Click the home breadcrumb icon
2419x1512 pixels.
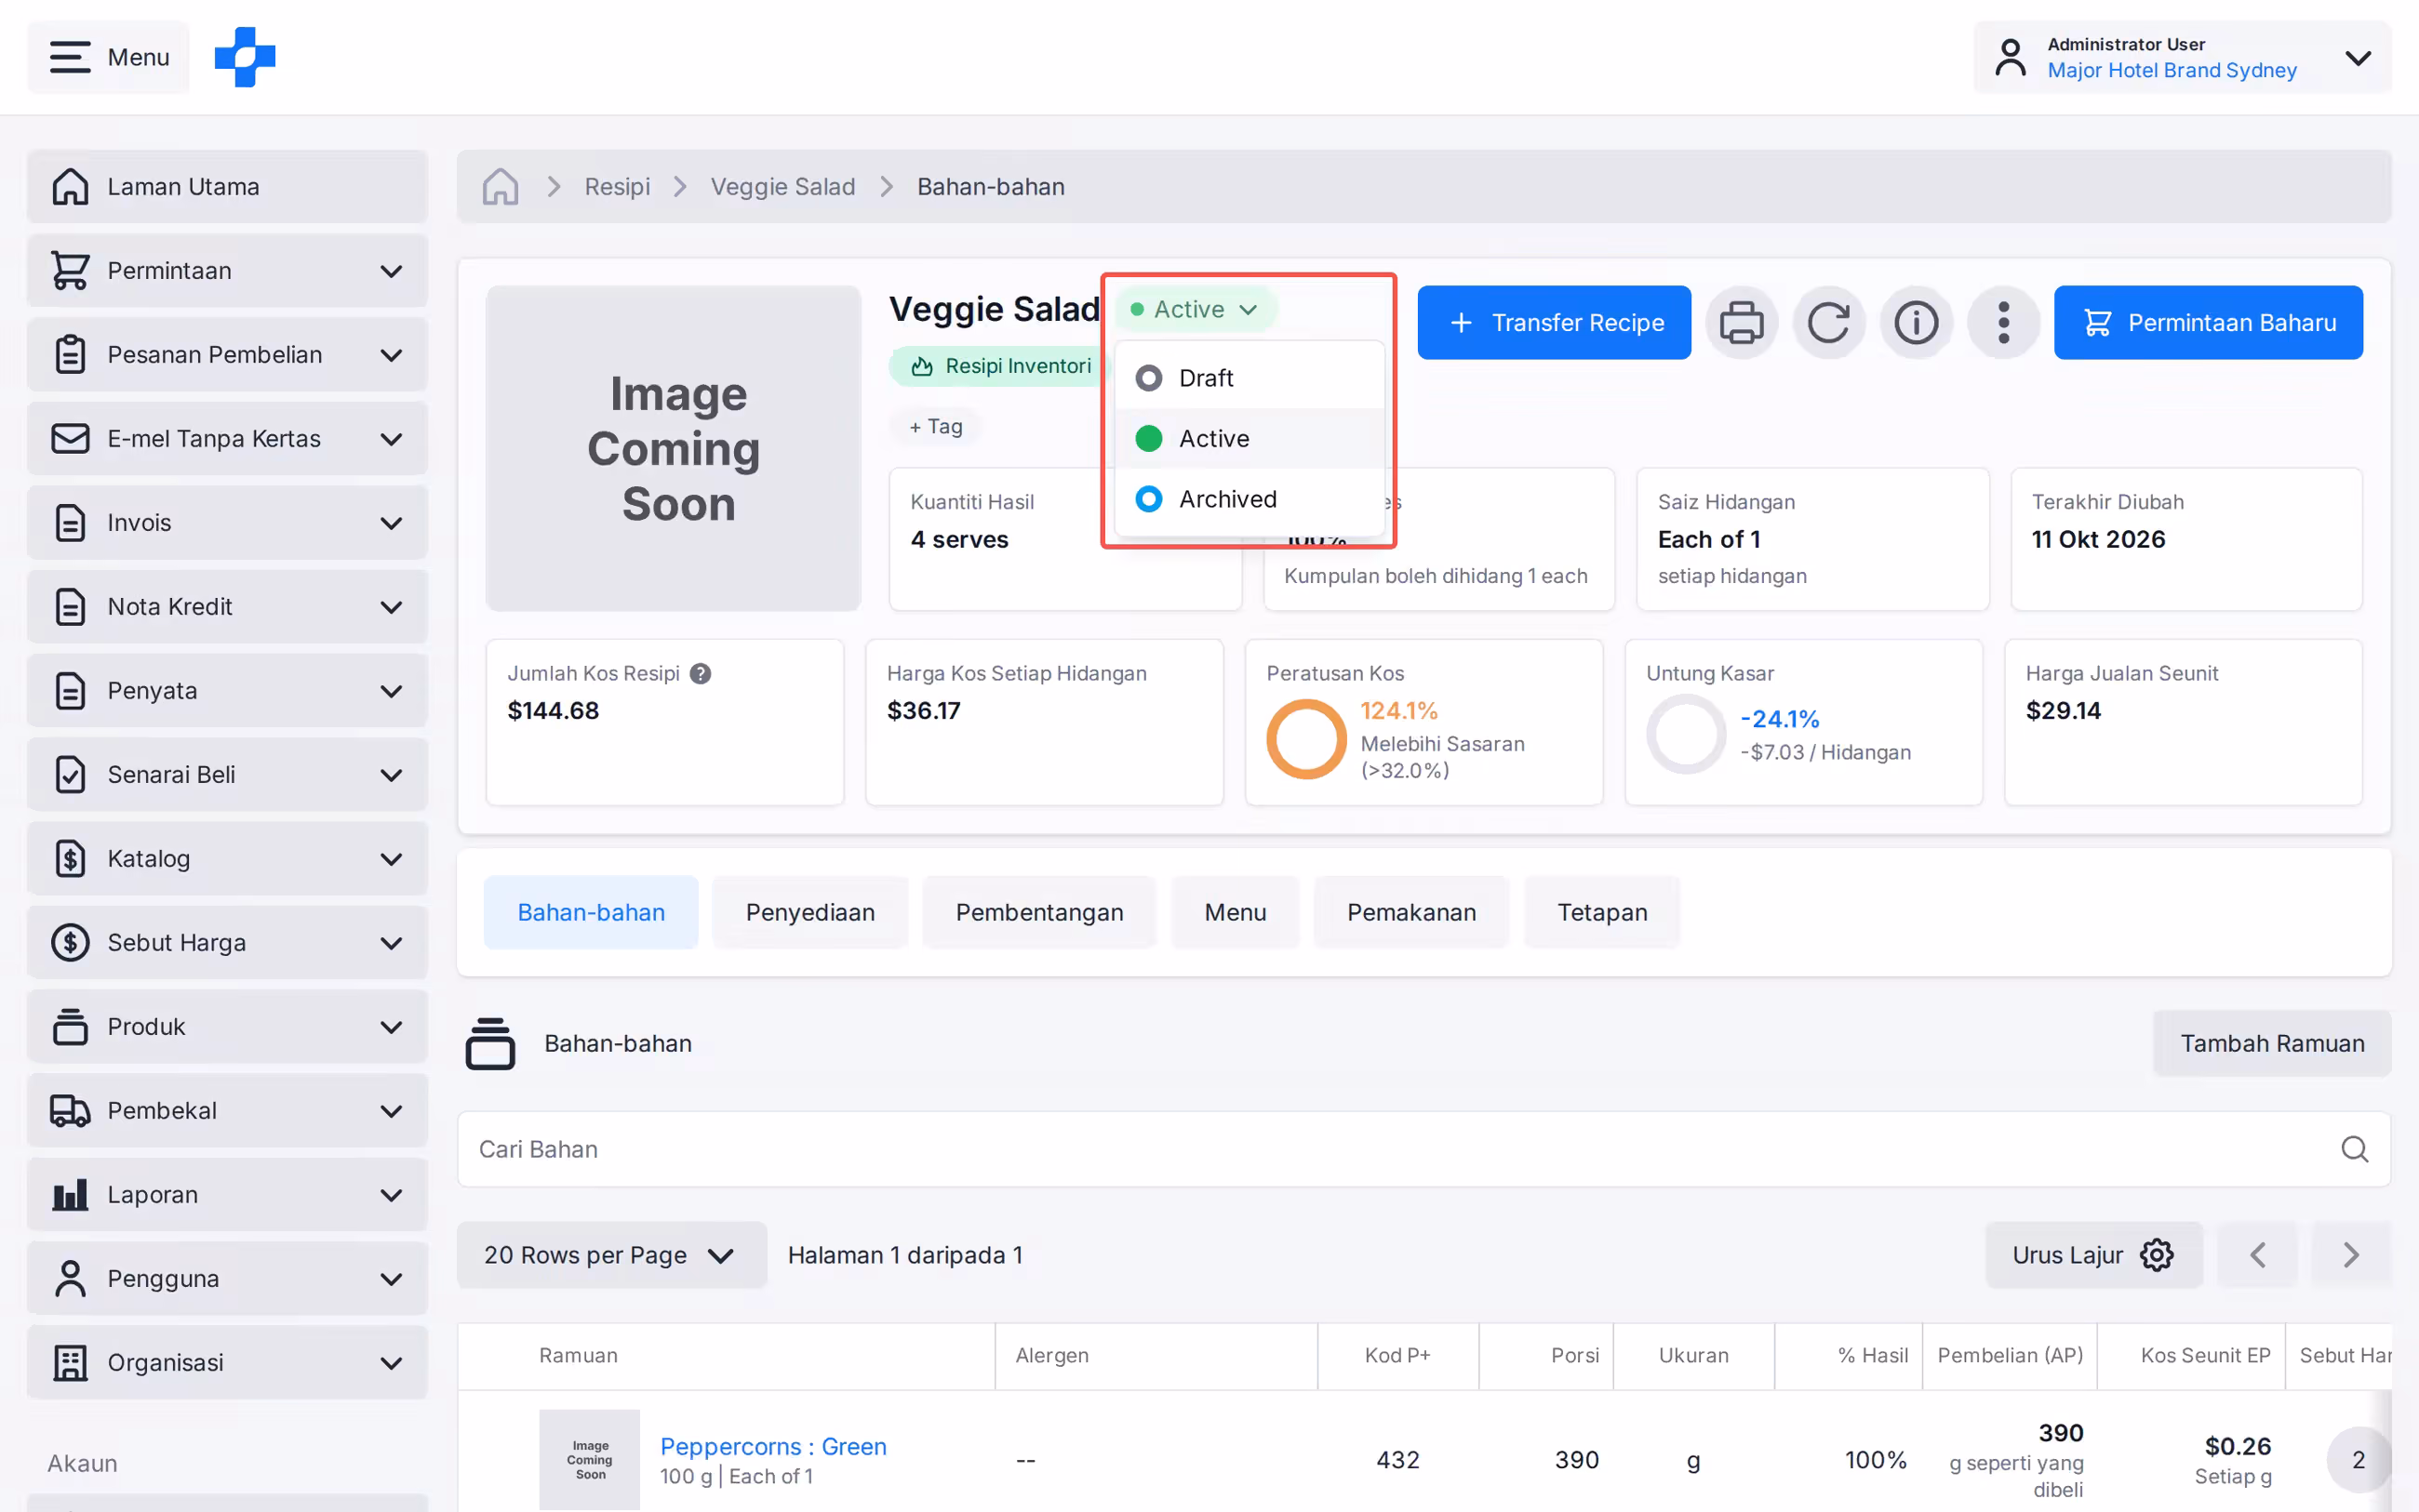pos(501,187)
